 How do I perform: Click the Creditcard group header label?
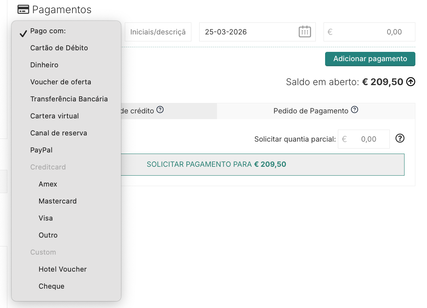[48, 167]
